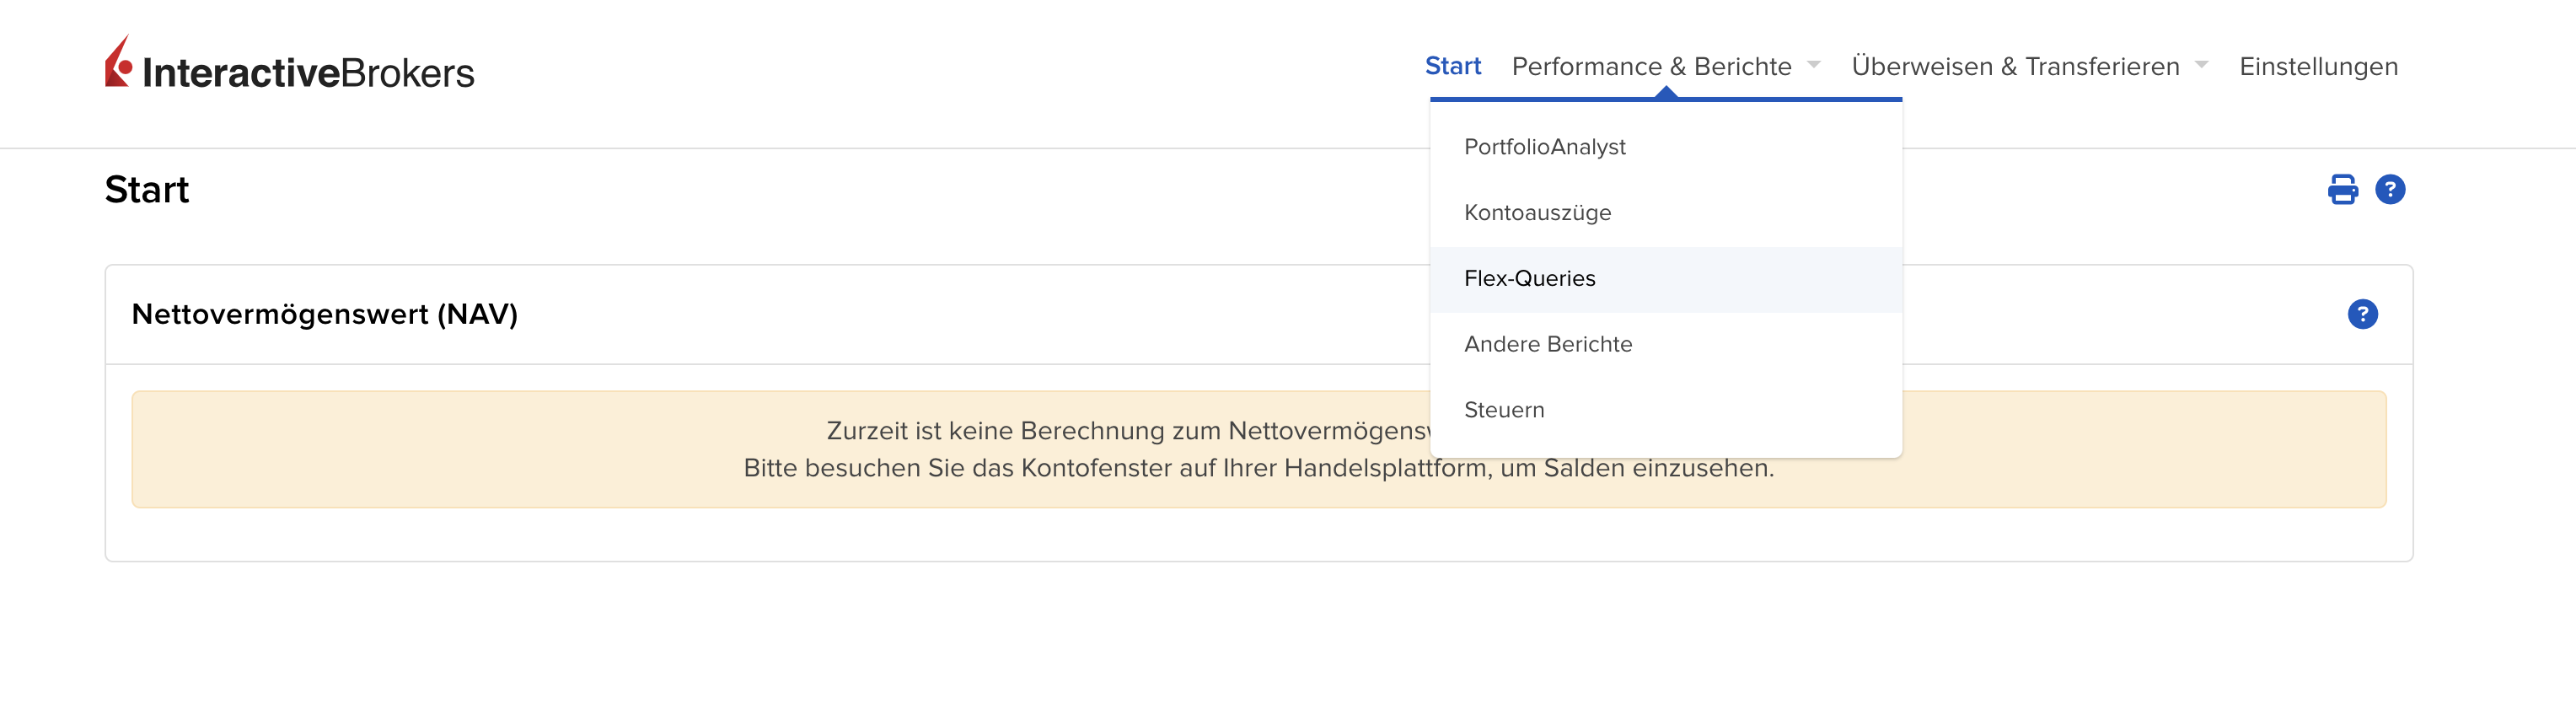
Task: Go to the Start tab
Action: pyautogui.click(x=1452, y=66)
